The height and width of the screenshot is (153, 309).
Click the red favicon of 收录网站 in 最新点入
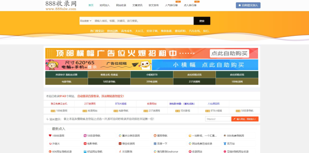coord(190,151)
